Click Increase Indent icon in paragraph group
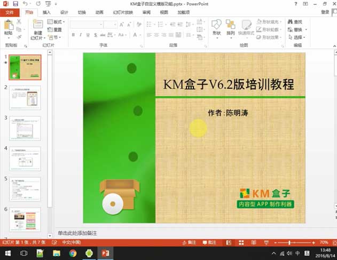The width and height of the screenshot is (337, 260). (180, 24)
